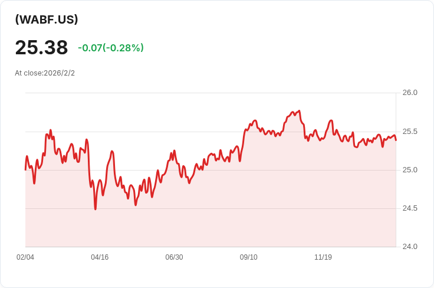Click the lowest dip of the price line

pos(96,209)
